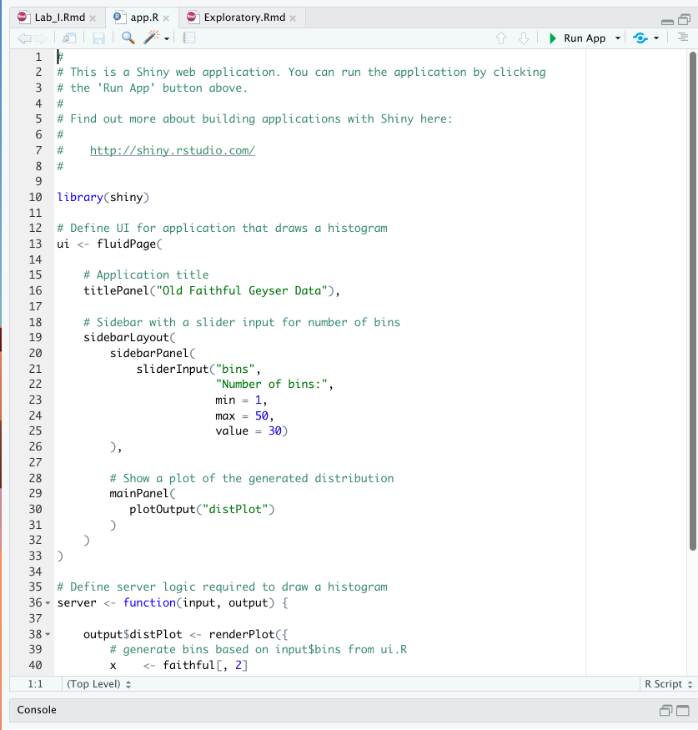Save the current document
This screenshot has width=698, height=730.
98,38
